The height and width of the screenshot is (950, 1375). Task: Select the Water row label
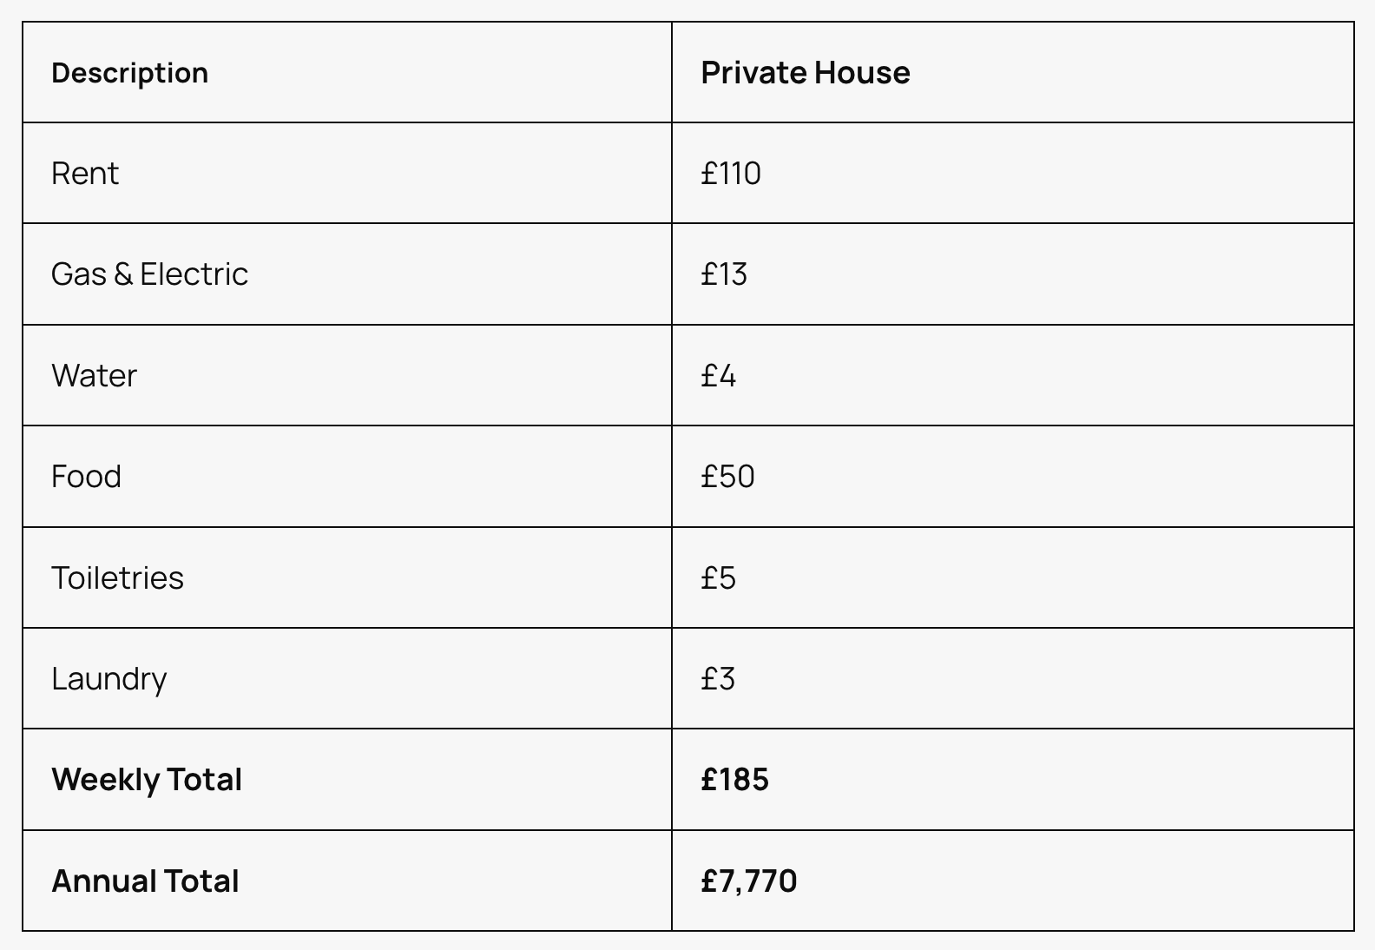coord(94,376)
